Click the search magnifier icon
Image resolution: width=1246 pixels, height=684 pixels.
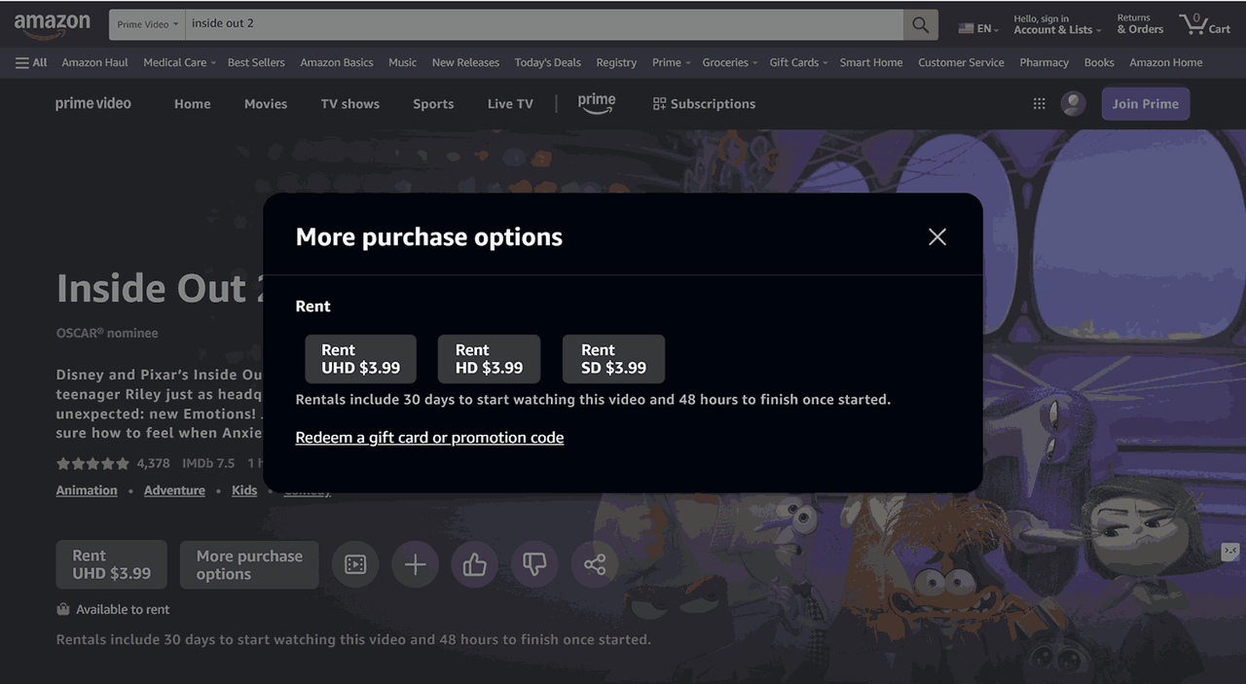point(920,25)
